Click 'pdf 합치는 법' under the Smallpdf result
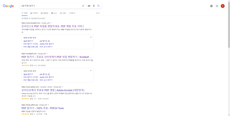This screenshot has width=230, height=116. point(45,74)
